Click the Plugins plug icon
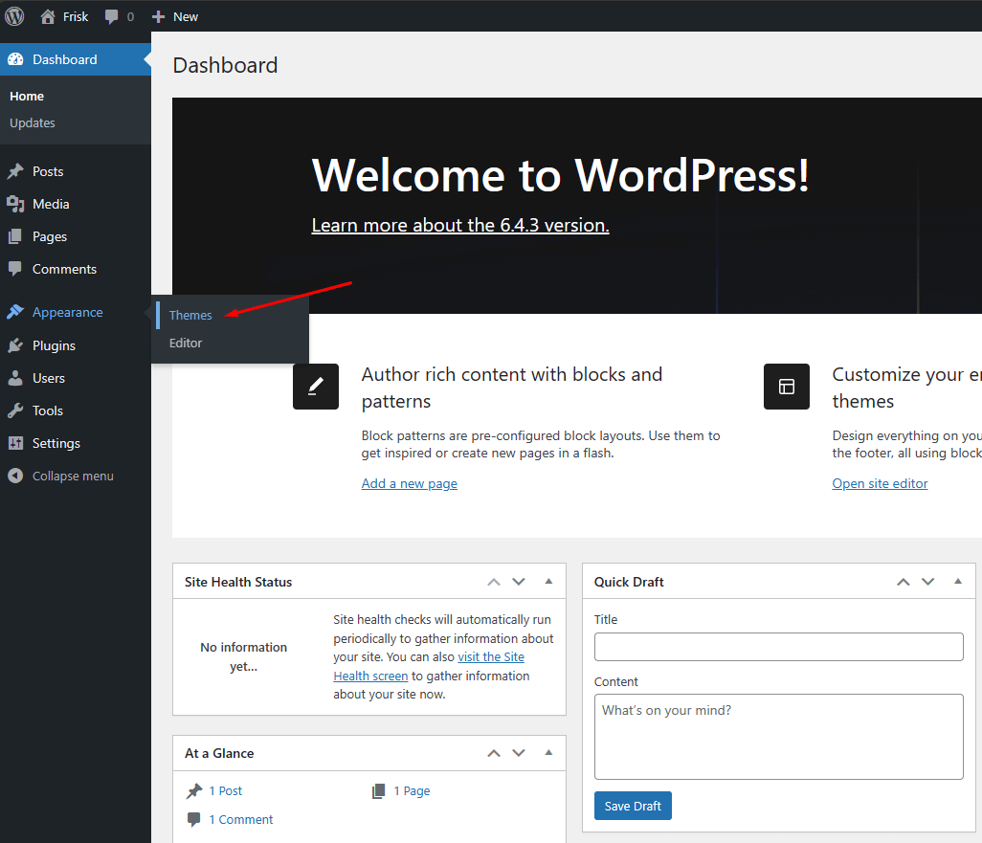 click(15, 345)
